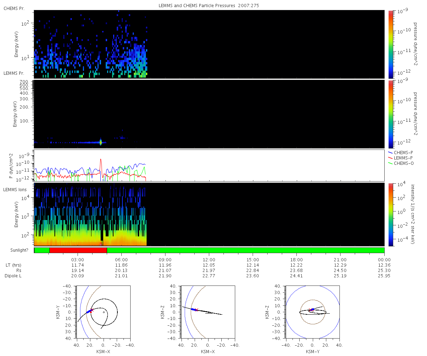Click the red X marker in KSM-X/KSM-Y plot
This screenshot has height=356, width=427.
click(x=91, y=310)
